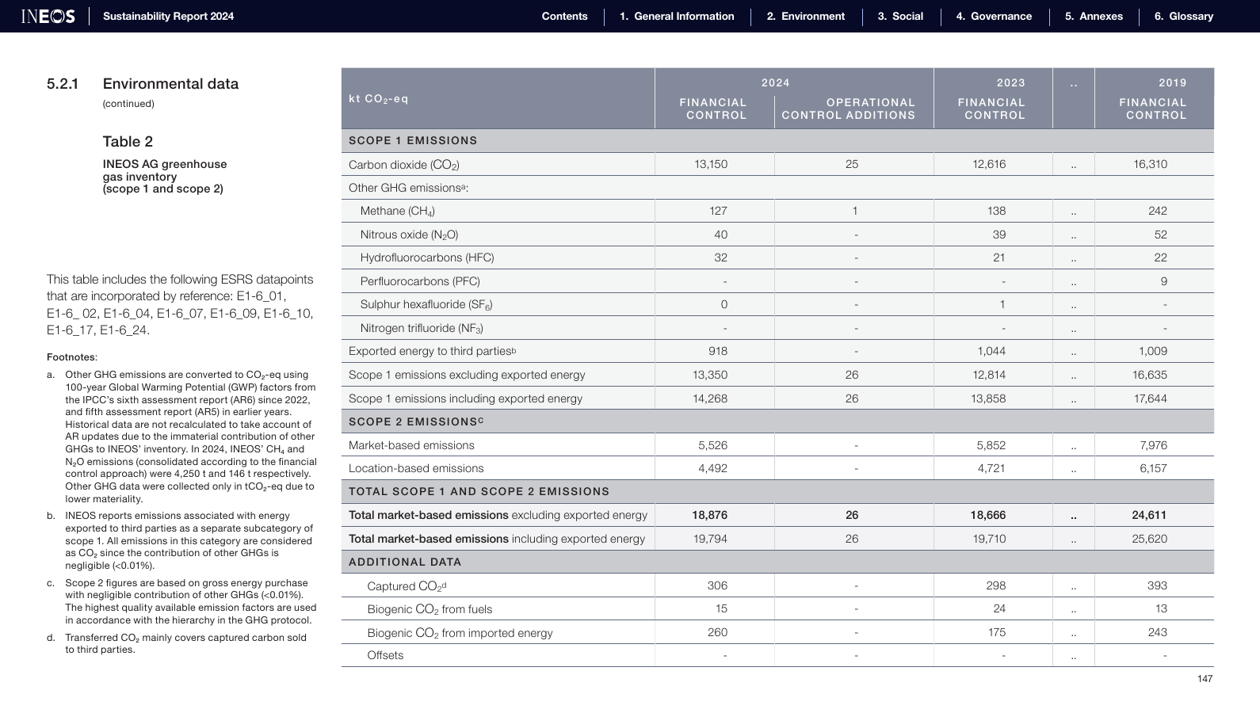
Task: Click the ADDITIONAL DATA section row
Action: [x=777, y=562]
